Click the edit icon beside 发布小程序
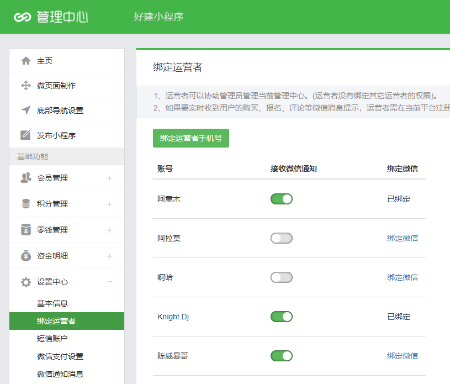This screenshot has width=450, height=384. pyautogui.click(x=25, y=135)
